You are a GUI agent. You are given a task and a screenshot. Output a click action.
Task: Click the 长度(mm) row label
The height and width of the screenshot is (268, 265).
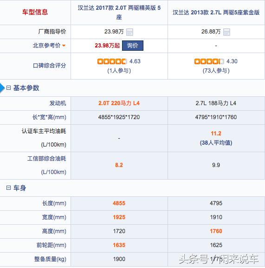point(54,203)
